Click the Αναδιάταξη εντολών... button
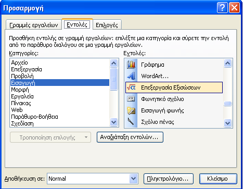This screenshot has height=189, width=243. (130, 137)
